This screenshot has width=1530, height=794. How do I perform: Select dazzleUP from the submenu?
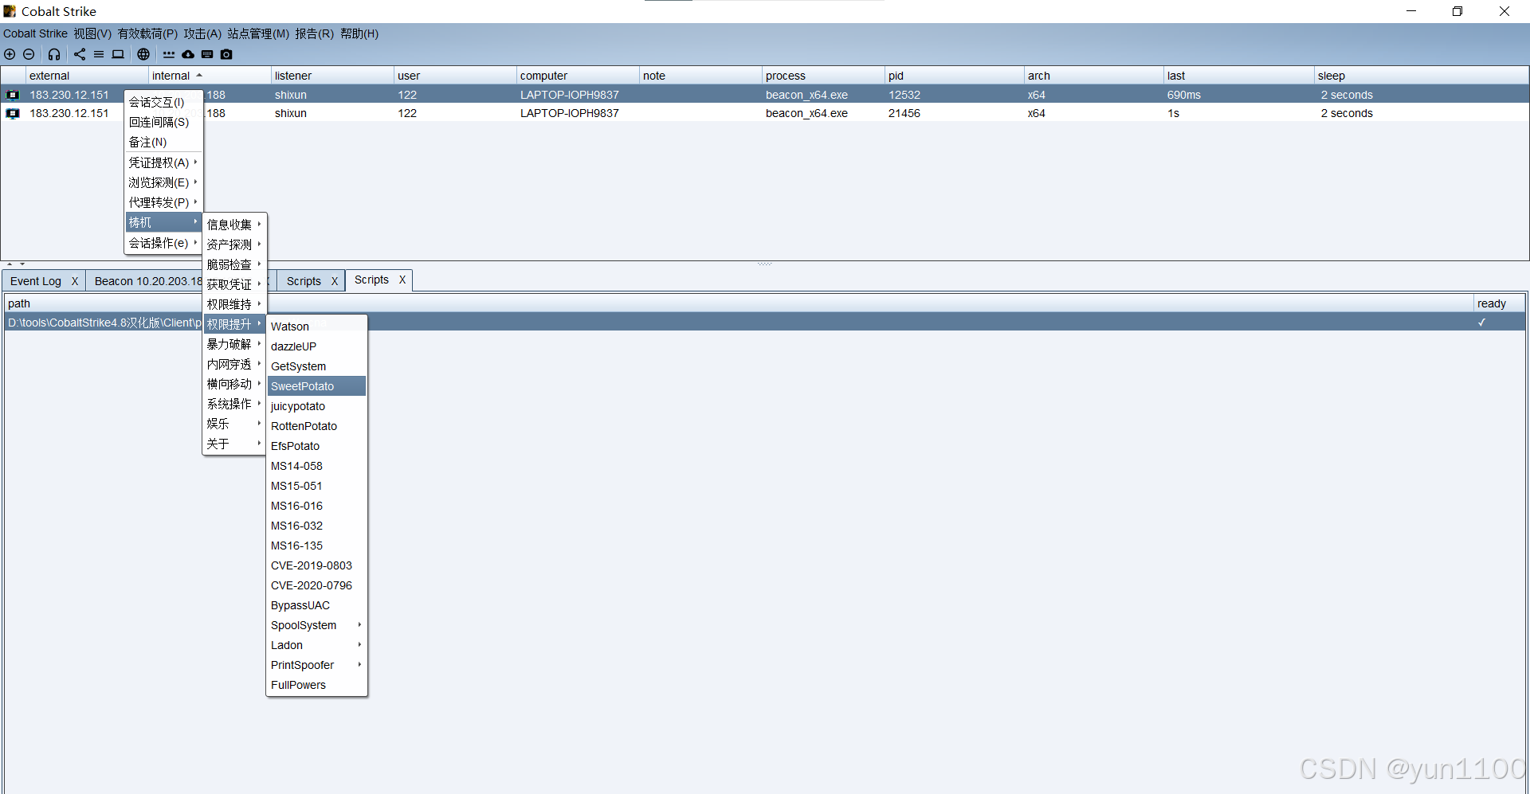pos(316,346)
